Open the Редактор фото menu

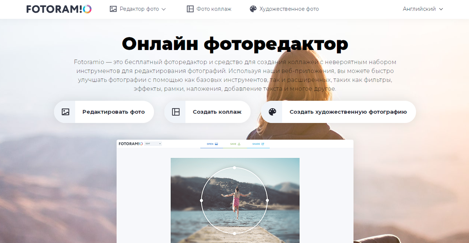(138, 9)
